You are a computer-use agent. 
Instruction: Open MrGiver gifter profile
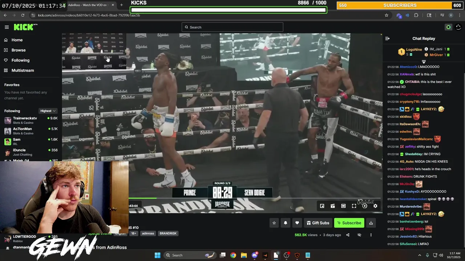tap(436, 55)
